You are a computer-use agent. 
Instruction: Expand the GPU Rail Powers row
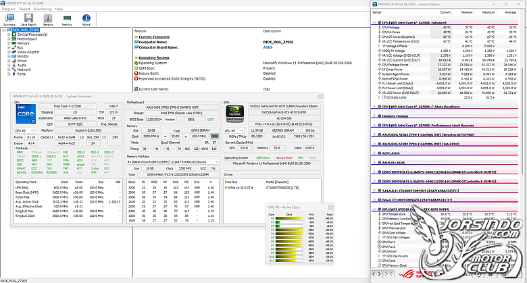tap(379, 256)
